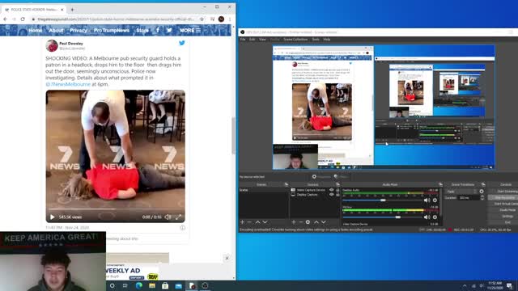
Task: Mute Desktop Audio speaker icon
Action: 427,200
